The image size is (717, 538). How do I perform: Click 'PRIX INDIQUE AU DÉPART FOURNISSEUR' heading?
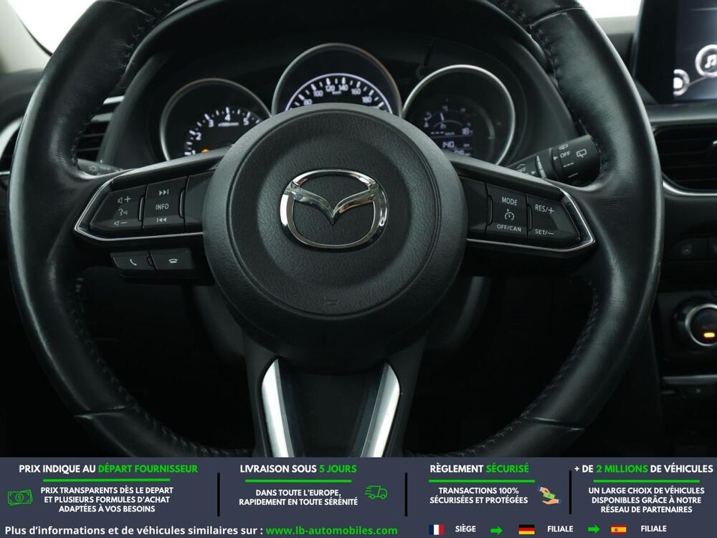[108, 469]
